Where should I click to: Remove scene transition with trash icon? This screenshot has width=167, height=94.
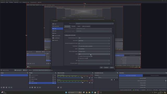click(114, 80)
